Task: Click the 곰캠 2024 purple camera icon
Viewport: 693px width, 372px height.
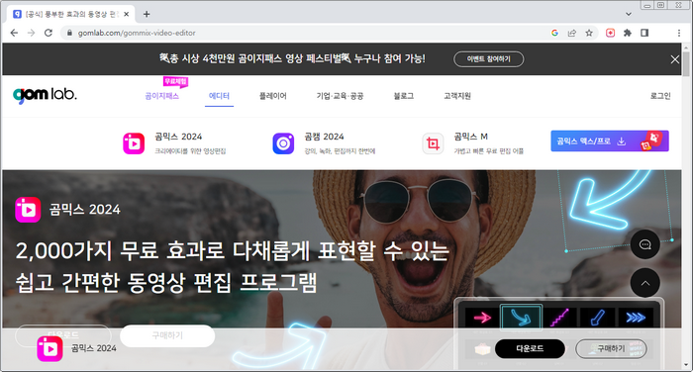Action: [283, 143]
